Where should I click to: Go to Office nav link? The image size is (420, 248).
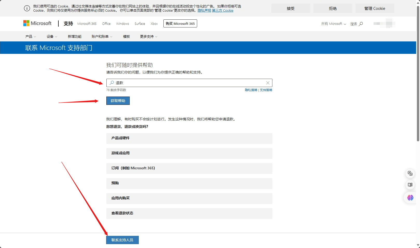tap(106, 24)
